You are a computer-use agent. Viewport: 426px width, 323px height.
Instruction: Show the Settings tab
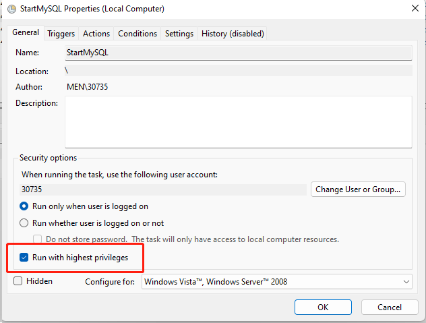(179, 34)
